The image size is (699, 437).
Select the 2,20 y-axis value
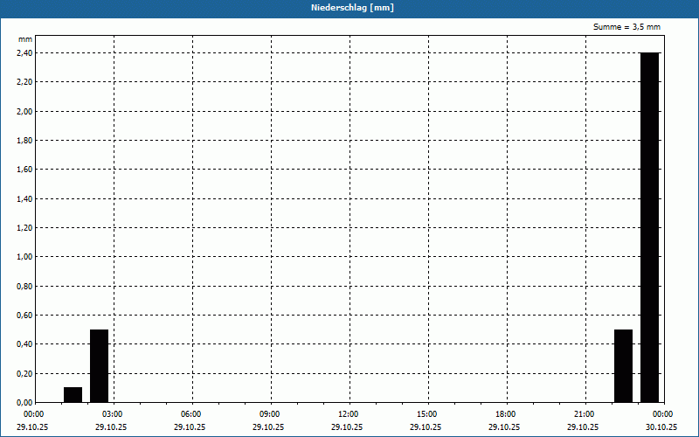pyautogui.click(x=24, y=82)
